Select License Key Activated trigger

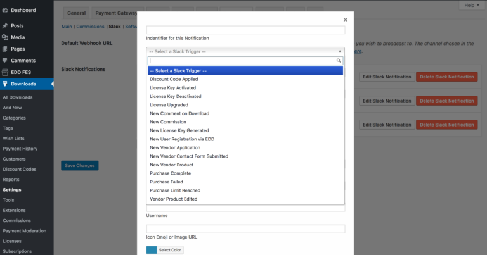click(x=245, y=88)
